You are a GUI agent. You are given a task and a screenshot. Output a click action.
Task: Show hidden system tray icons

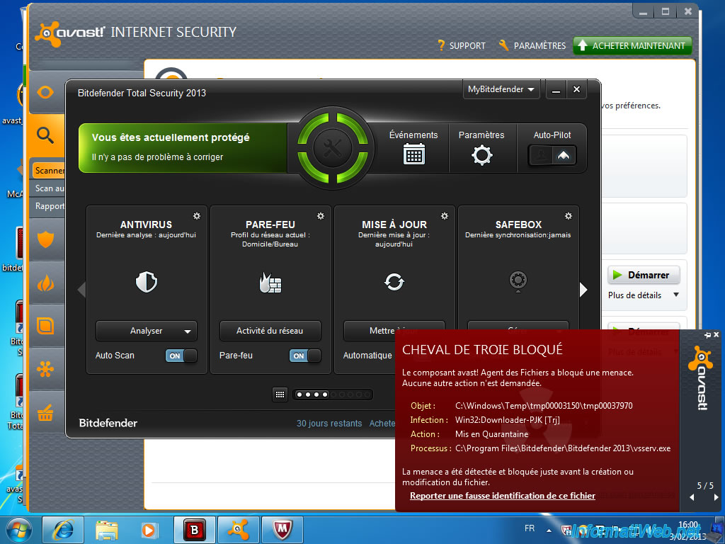549,530
